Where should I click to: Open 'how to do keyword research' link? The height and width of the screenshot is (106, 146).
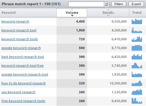pos(24,83)
